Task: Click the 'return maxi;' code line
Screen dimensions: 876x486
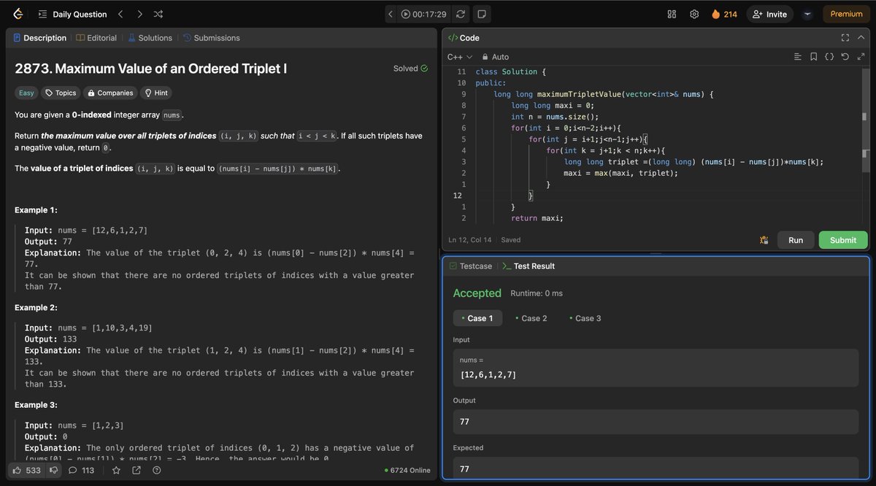Action: tap(537, 218)
